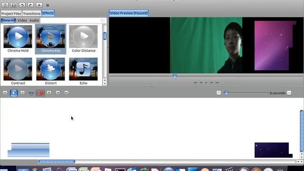Screen dimensions: 304x171
Task: Choose the razor cut tool
Action: pos(22,93)
